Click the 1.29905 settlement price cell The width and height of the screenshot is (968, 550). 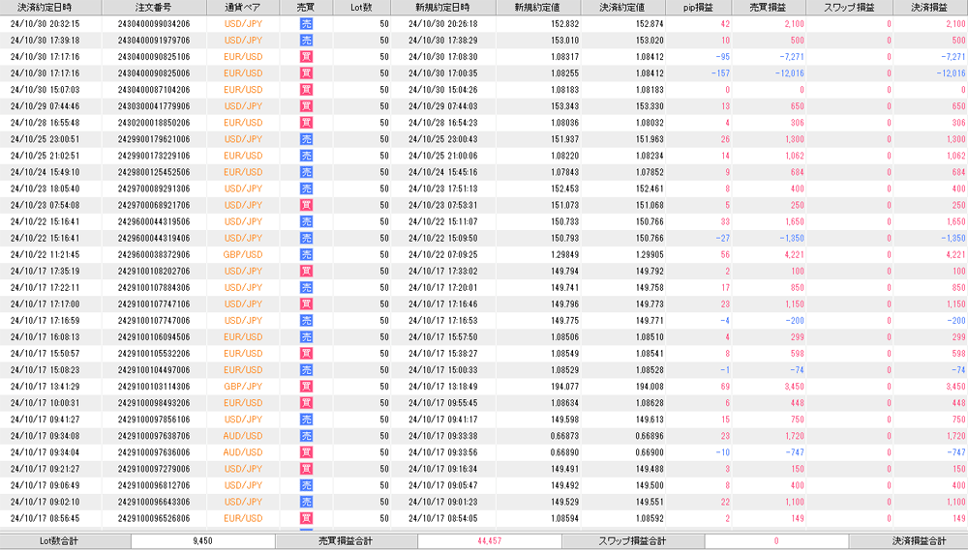pos(650,254)
